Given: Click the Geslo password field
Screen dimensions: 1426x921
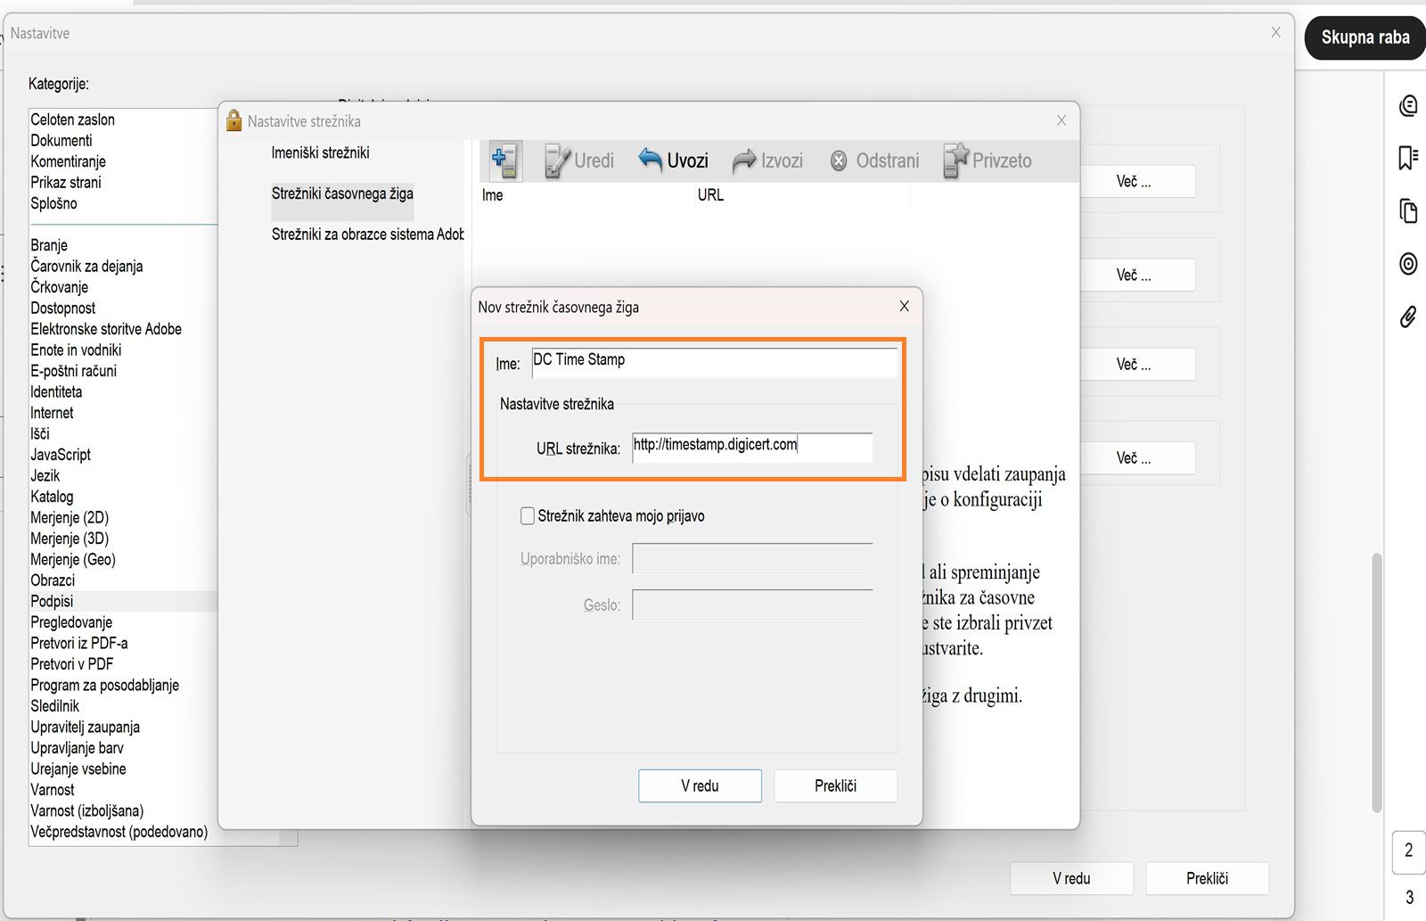Looking at the screenshot, I should coord(752,605).
